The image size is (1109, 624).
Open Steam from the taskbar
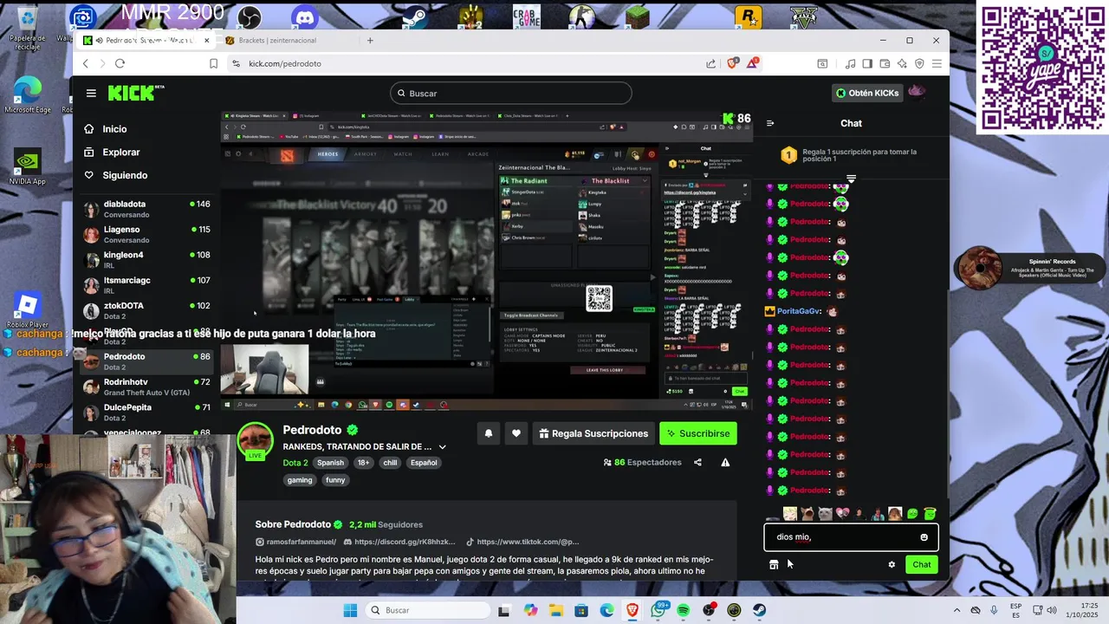point(760,611)
